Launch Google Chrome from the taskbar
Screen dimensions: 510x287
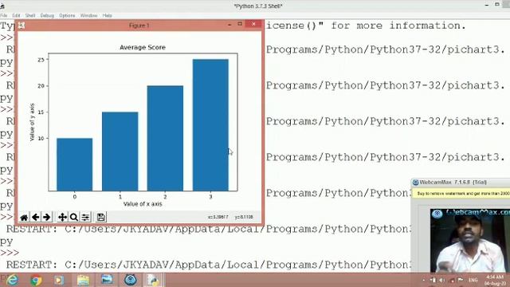pos(36,280)
